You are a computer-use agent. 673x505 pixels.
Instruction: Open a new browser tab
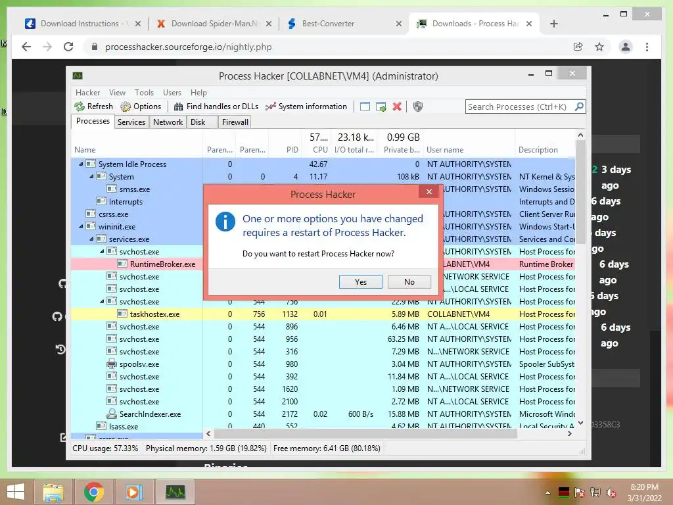click(x=553, y=24)
